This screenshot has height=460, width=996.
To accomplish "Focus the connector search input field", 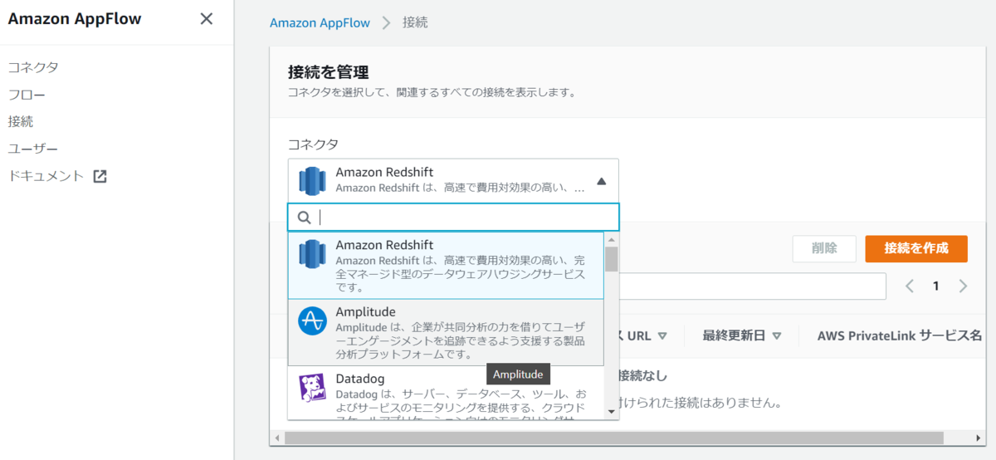I will [x=453, y=217].
